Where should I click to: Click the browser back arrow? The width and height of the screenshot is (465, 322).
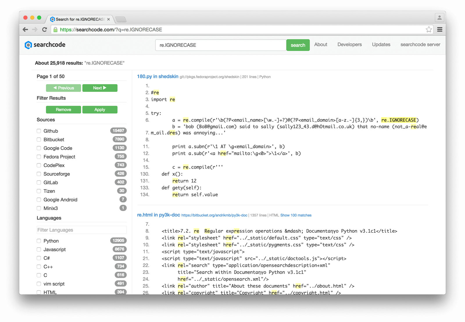[25, 29]
